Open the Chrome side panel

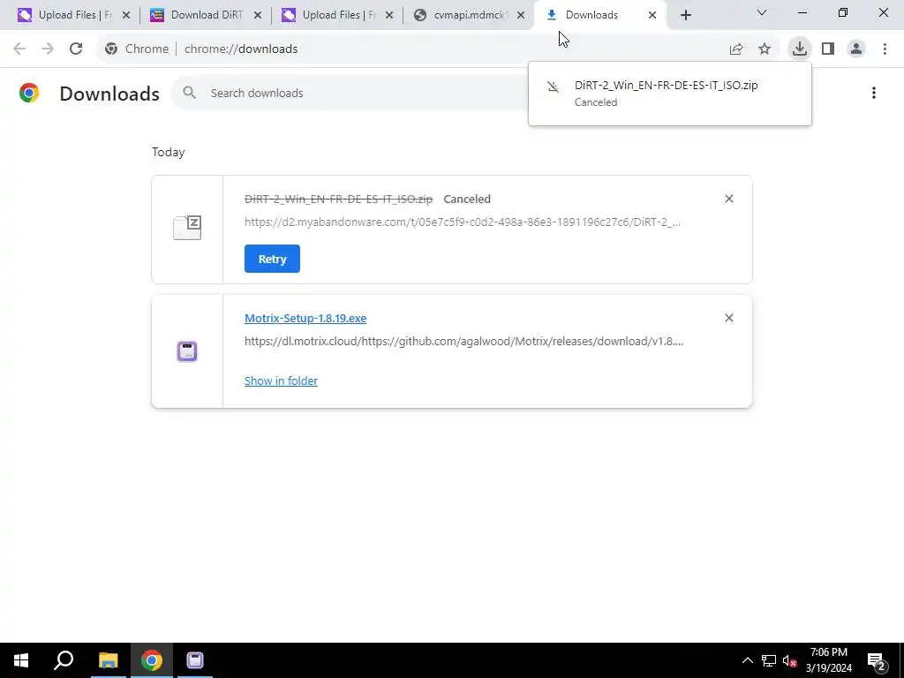828,49
